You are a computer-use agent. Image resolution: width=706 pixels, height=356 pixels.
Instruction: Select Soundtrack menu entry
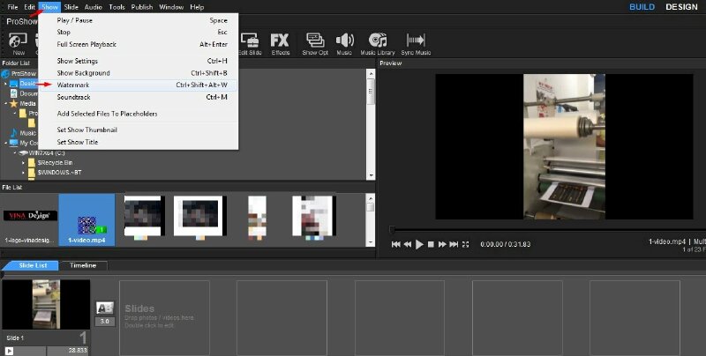click(x=139, y=97)
